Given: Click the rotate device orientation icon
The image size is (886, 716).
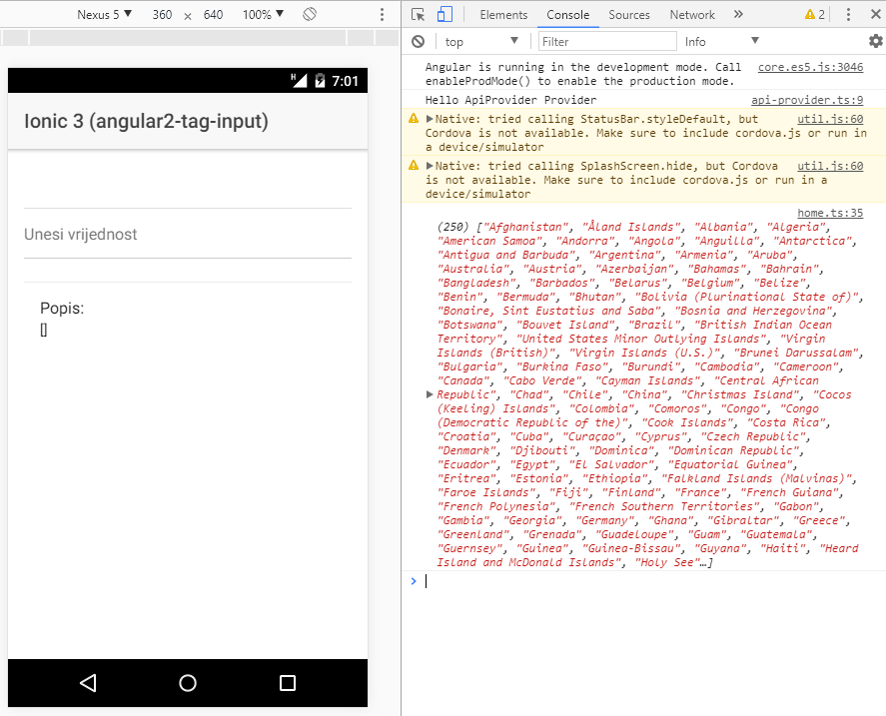Looking at the screenshot, I should (x=310, y=15).
